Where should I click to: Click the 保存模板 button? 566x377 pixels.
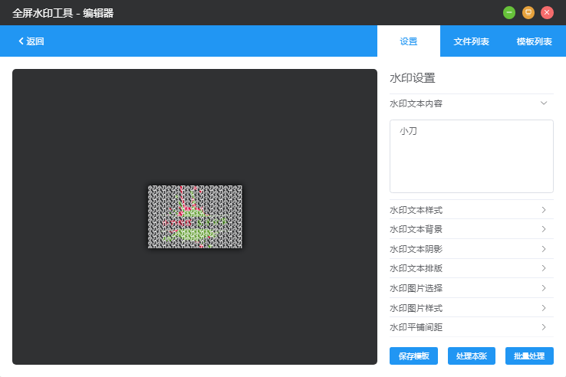click(414, 356)
